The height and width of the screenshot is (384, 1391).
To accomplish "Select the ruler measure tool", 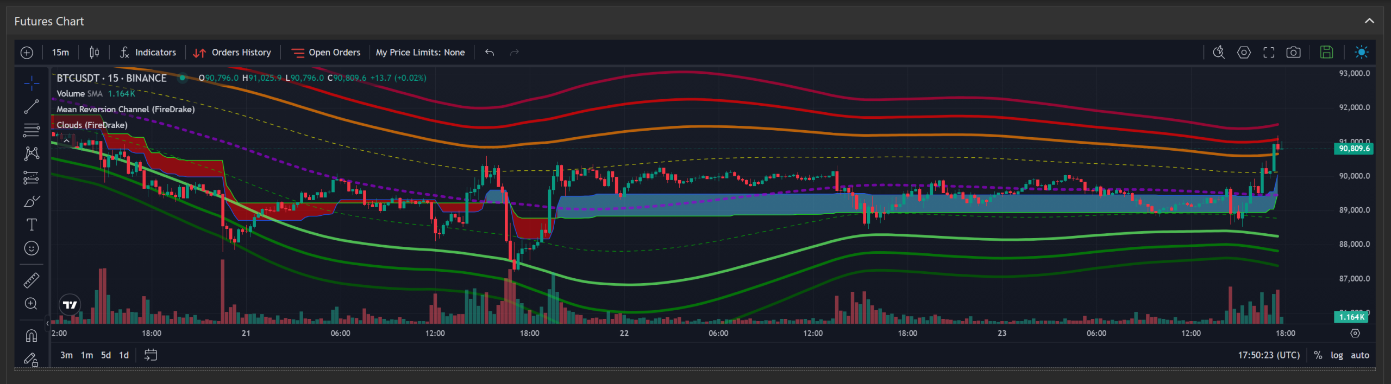I will (32, 280).
